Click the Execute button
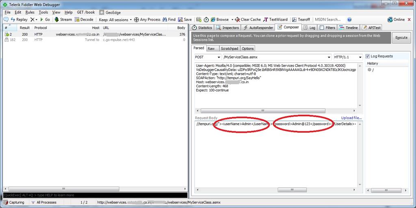The width and height of the screenshot is (416, 208). pos(401,38)
